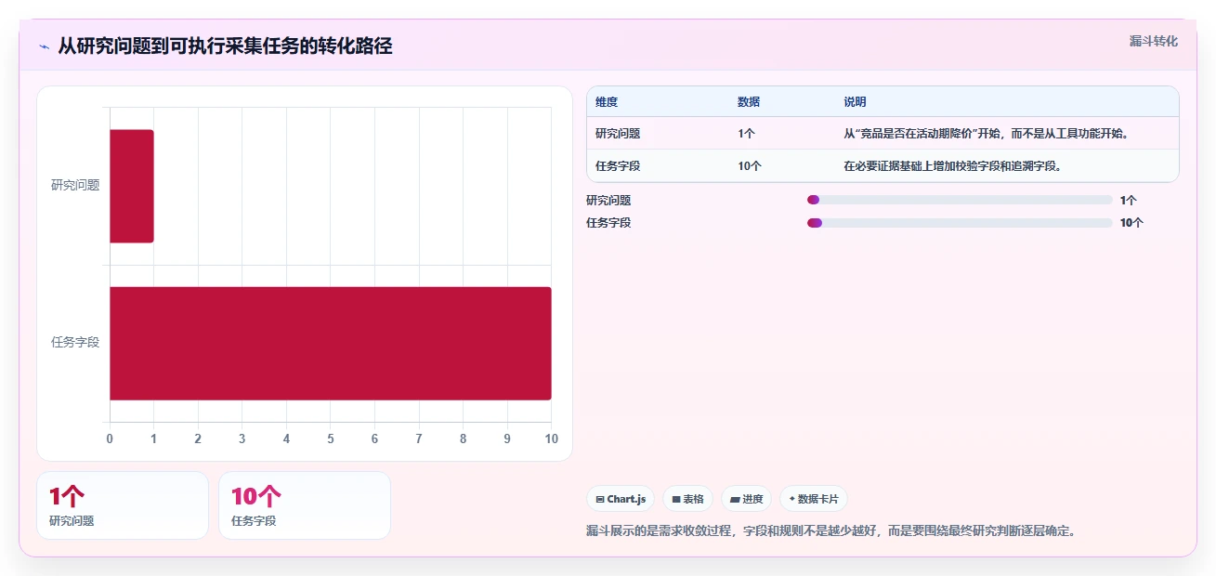Click the footer note starting 漏斗展示的是需求收敛过程

coord(830,531)
